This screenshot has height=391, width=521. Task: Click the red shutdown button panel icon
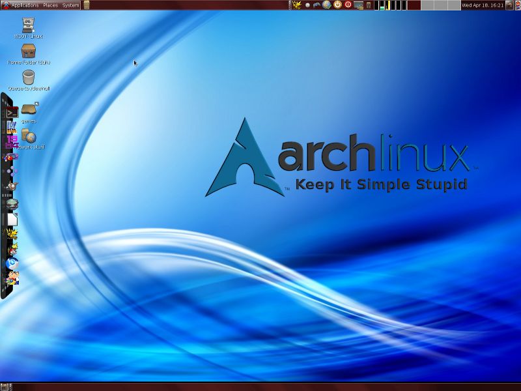348,5
